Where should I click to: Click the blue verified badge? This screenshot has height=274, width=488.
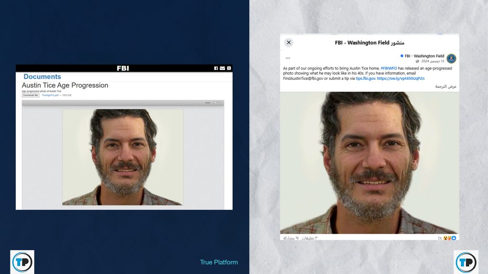tap(402, 56)
